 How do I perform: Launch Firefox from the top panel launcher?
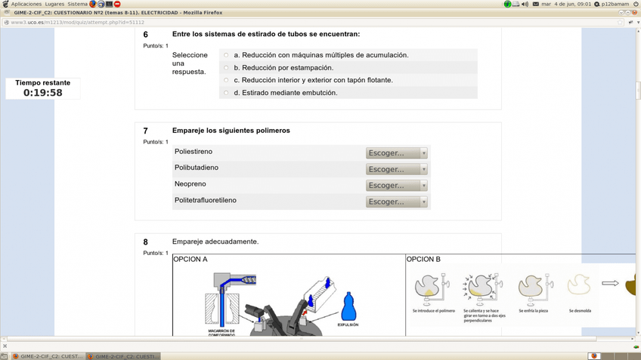(x=93, y=4)
